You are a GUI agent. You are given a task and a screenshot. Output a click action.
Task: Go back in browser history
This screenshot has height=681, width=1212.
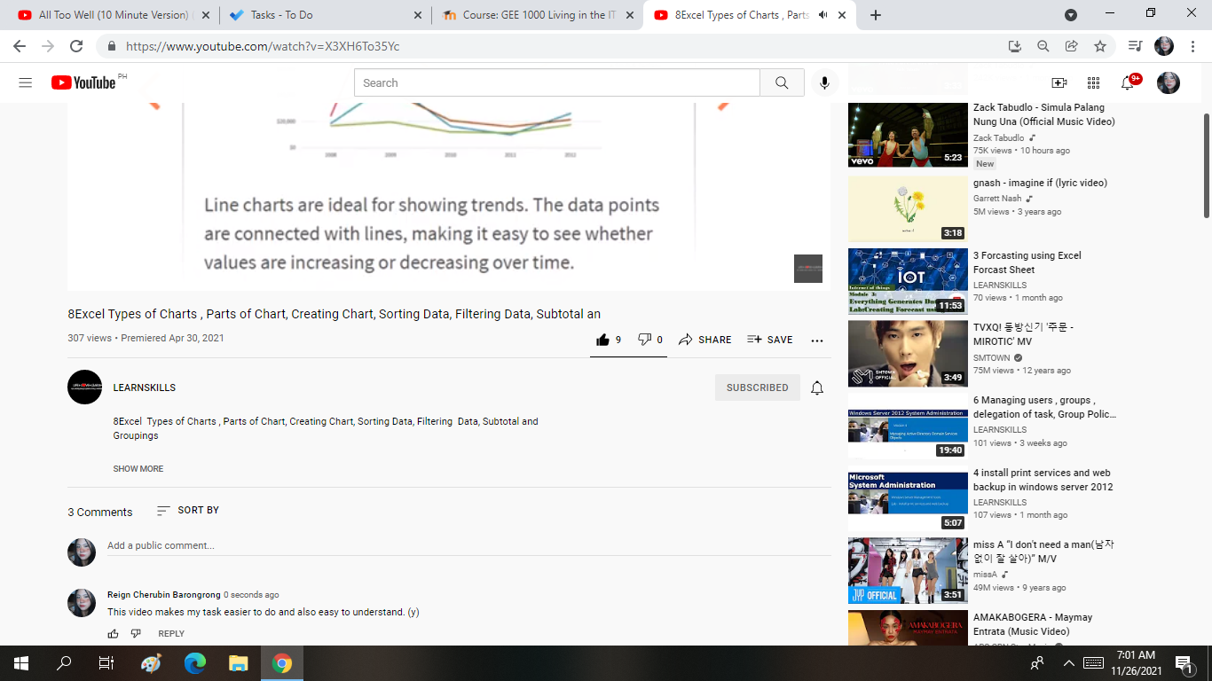pos(20,46)
